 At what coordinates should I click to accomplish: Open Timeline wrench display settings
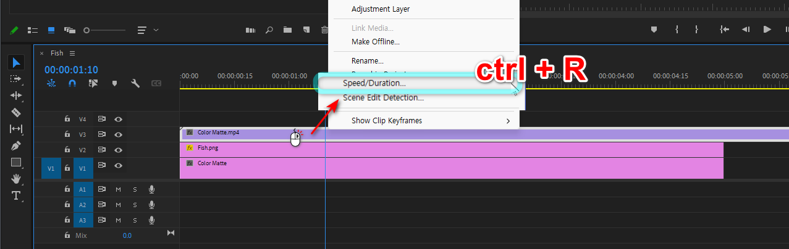tap(135, 83)
